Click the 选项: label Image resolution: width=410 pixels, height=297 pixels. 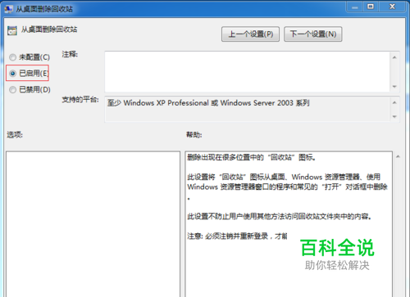[x=15, y=134]
